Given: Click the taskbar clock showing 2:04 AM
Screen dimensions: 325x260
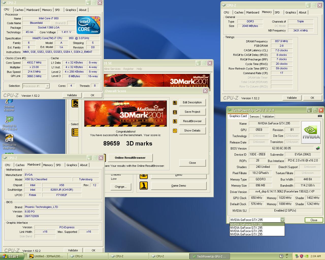Looking at the screenshot, I should [316, 256].
